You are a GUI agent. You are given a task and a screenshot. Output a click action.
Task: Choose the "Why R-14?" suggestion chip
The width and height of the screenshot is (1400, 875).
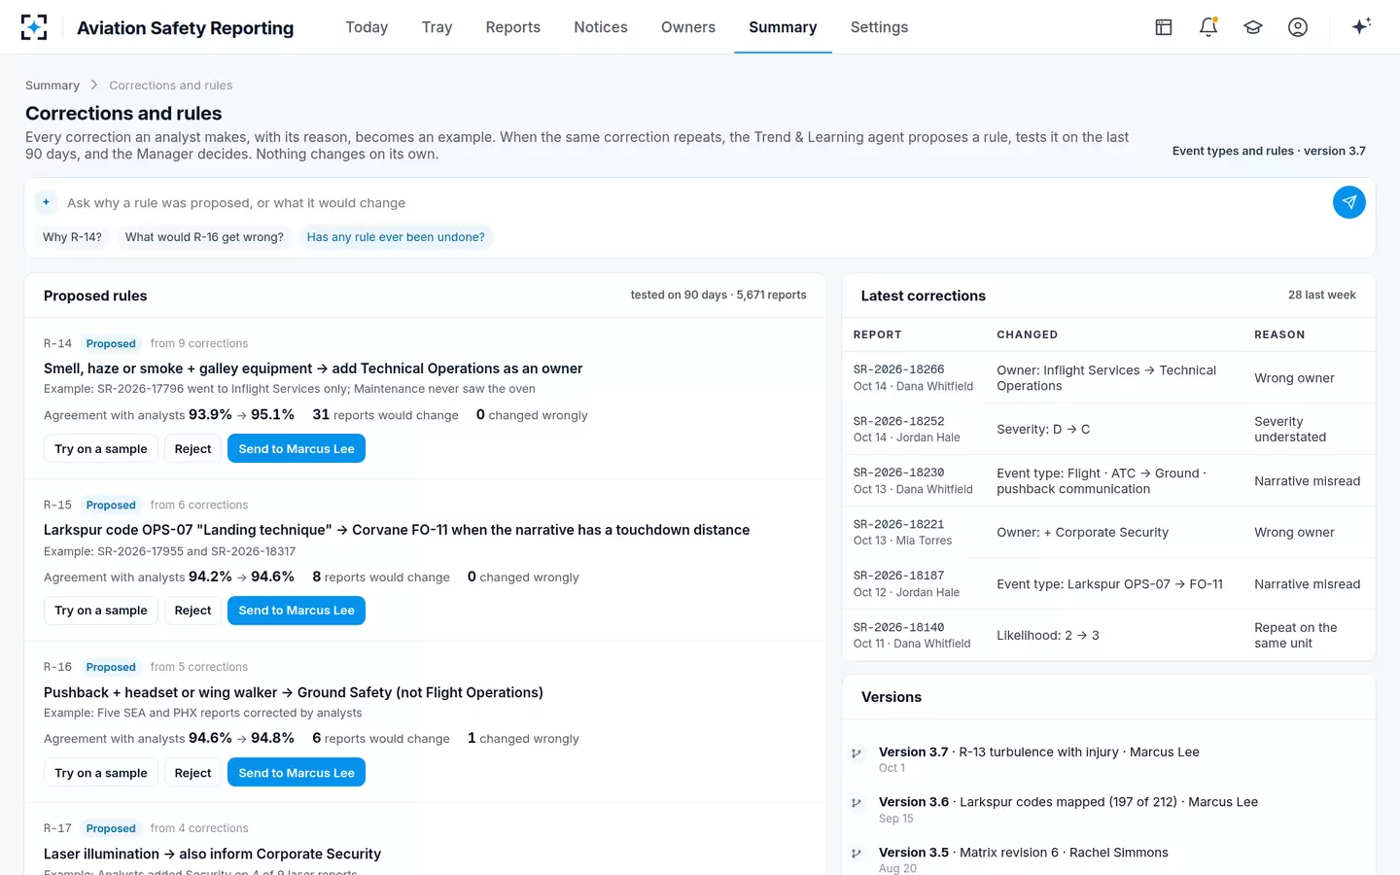click(72, 237)
